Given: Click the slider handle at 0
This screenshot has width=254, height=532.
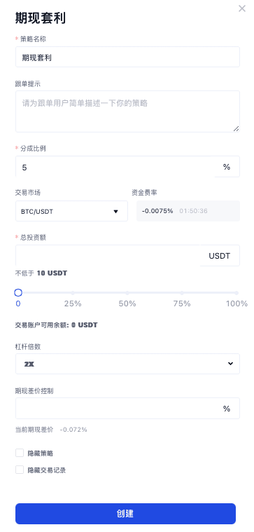Looking at the screenshot, I should 18,292.
